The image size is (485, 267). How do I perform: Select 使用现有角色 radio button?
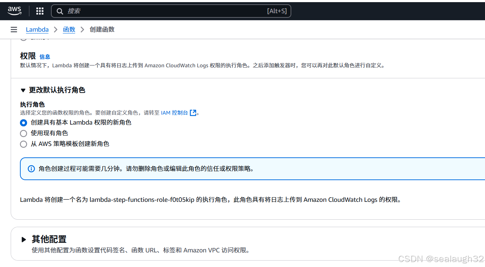point(24,133)
